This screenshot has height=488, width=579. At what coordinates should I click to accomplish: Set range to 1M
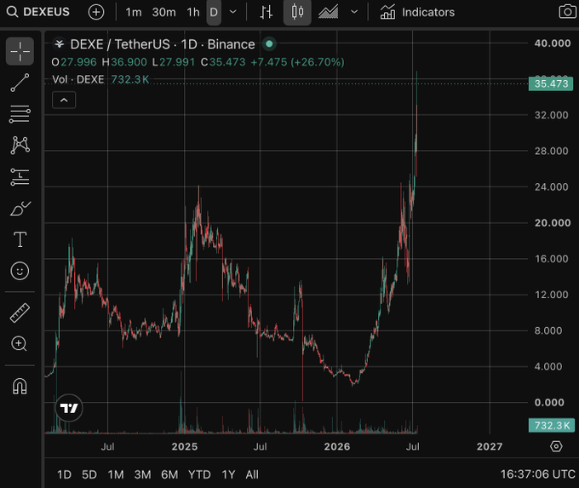click(116, 474)
